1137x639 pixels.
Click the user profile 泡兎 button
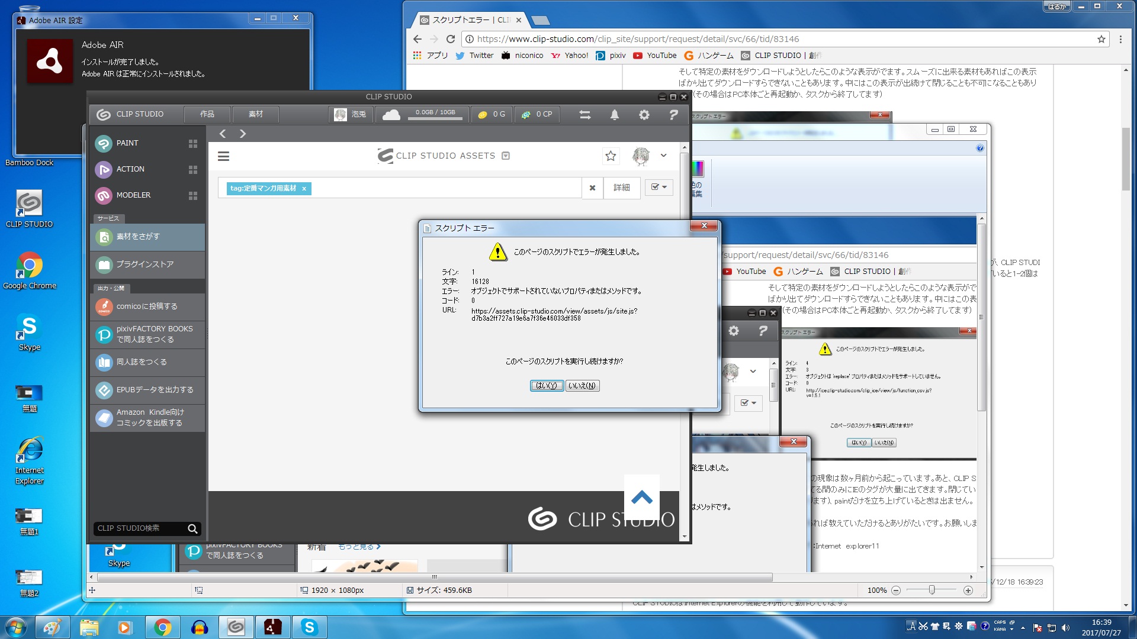[x=351, y=114]
